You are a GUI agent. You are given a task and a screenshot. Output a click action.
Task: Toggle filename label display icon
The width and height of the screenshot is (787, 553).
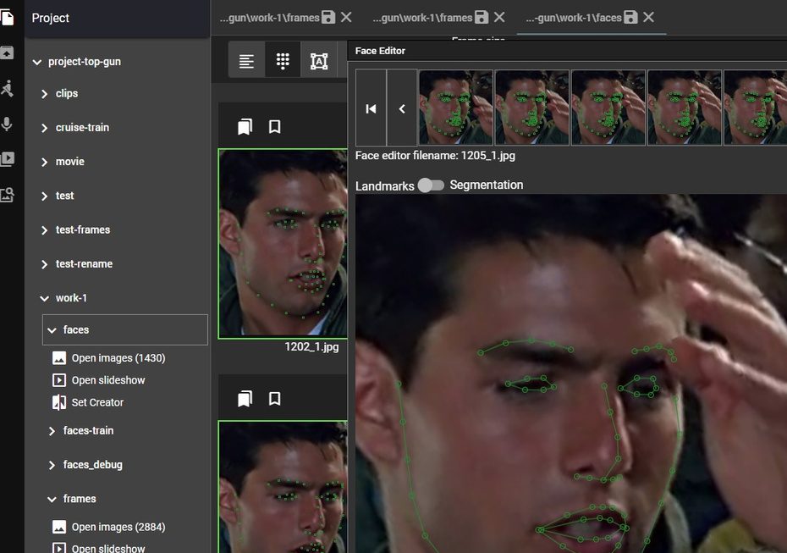point(319,61)
